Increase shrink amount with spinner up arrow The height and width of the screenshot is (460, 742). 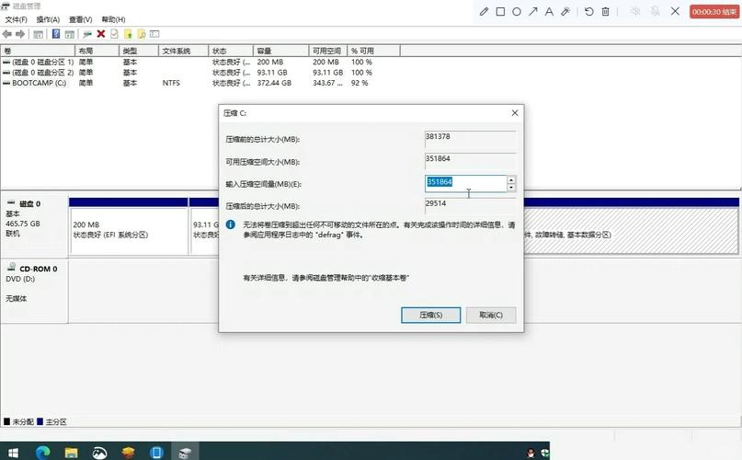[x=511, y=179]
